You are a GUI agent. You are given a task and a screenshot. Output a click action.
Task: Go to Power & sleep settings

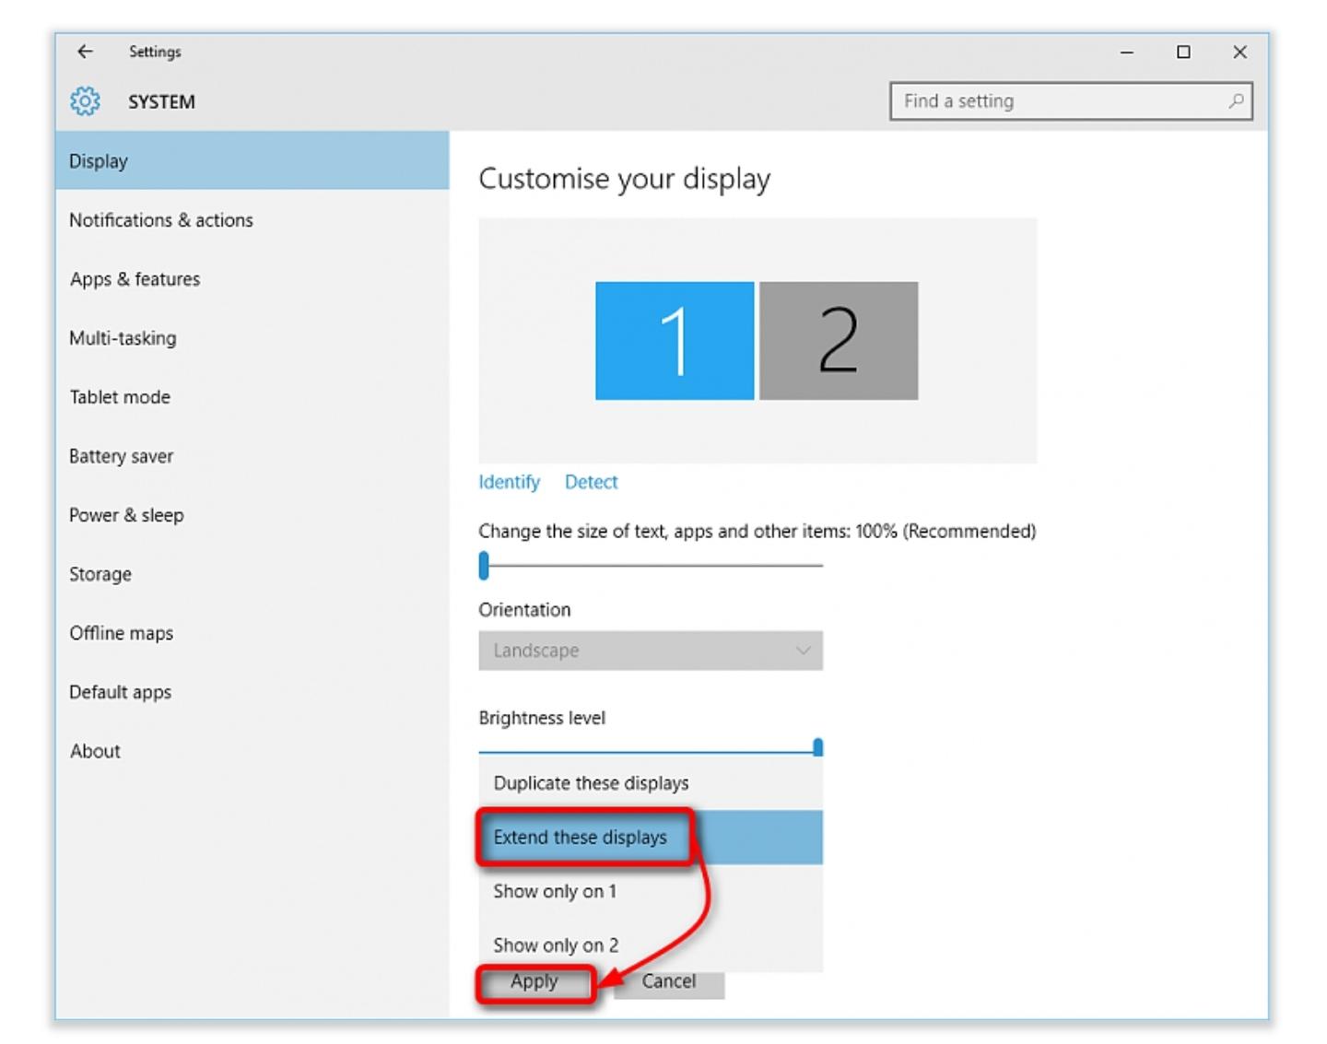click(x=126, y=515)
